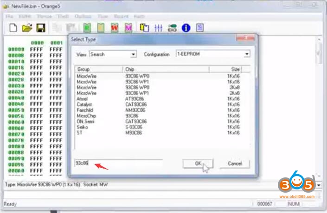
Task: Open file using yellow folder icon
Action: pos(27,28)
